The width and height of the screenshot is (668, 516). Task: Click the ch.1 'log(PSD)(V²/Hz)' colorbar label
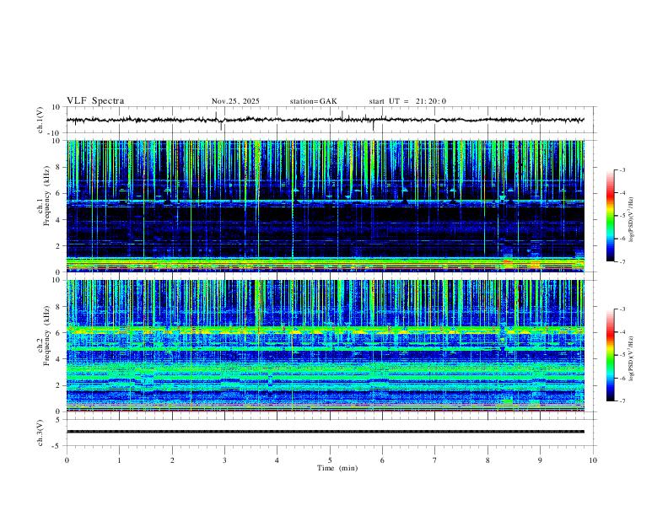pyautogui.click(x=631, y=220)
